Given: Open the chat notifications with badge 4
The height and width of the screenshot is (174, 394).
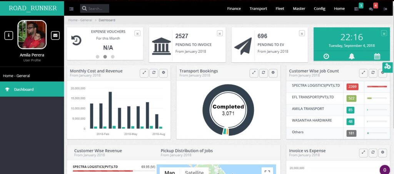Looking at the screenshot, I should click(x=371, y=9).
